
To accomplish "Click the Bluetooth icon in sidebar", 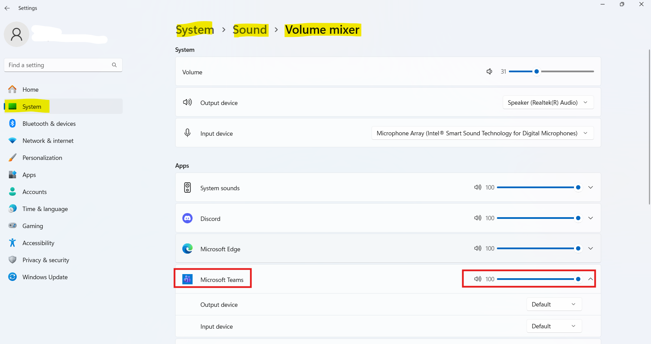I will point(13,123).
